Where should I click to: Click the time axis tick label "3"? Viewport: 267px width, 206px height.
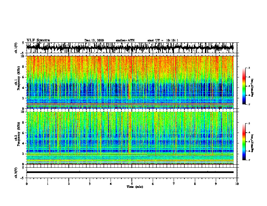coord(90,184)
